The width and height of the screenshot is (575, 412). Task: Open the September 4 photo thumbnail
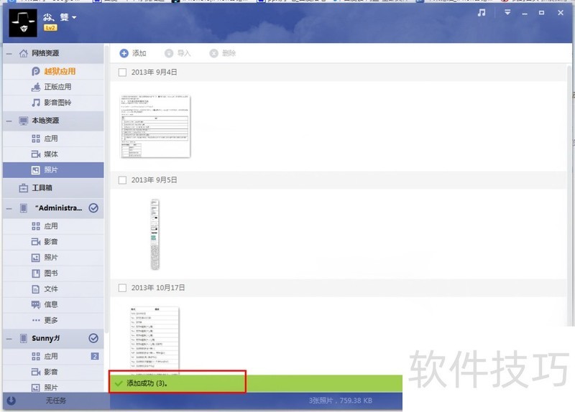click(155, 126)
